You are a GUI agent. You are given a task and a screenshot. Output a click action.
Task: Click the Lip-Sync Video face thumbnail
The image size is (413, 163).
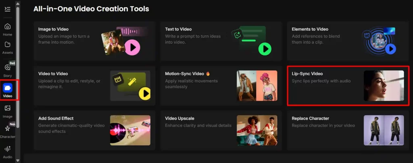click(x=384, y=86)
